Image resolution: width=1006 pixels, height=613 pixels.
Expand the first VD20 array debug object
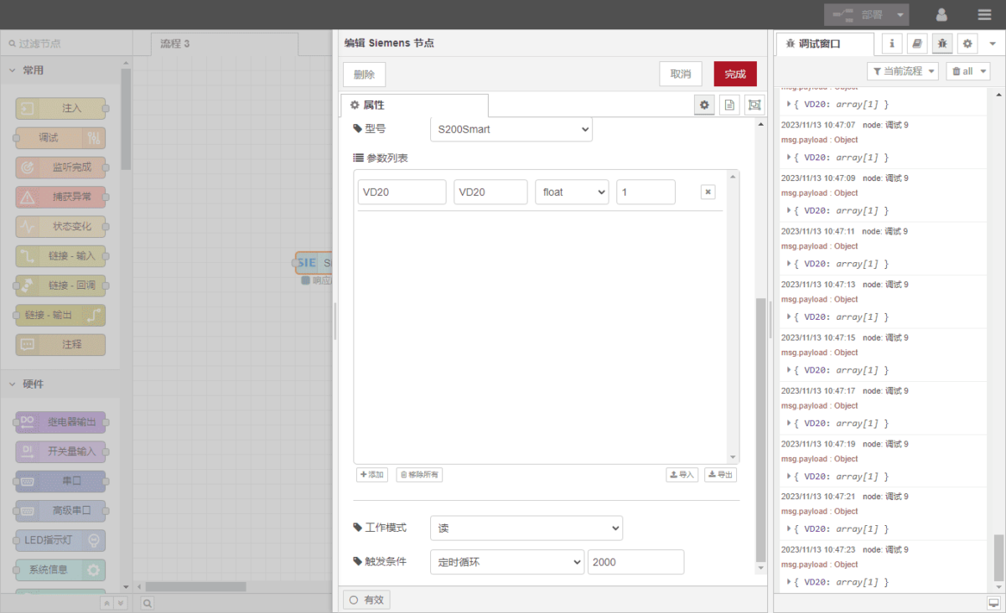[789, 104]
